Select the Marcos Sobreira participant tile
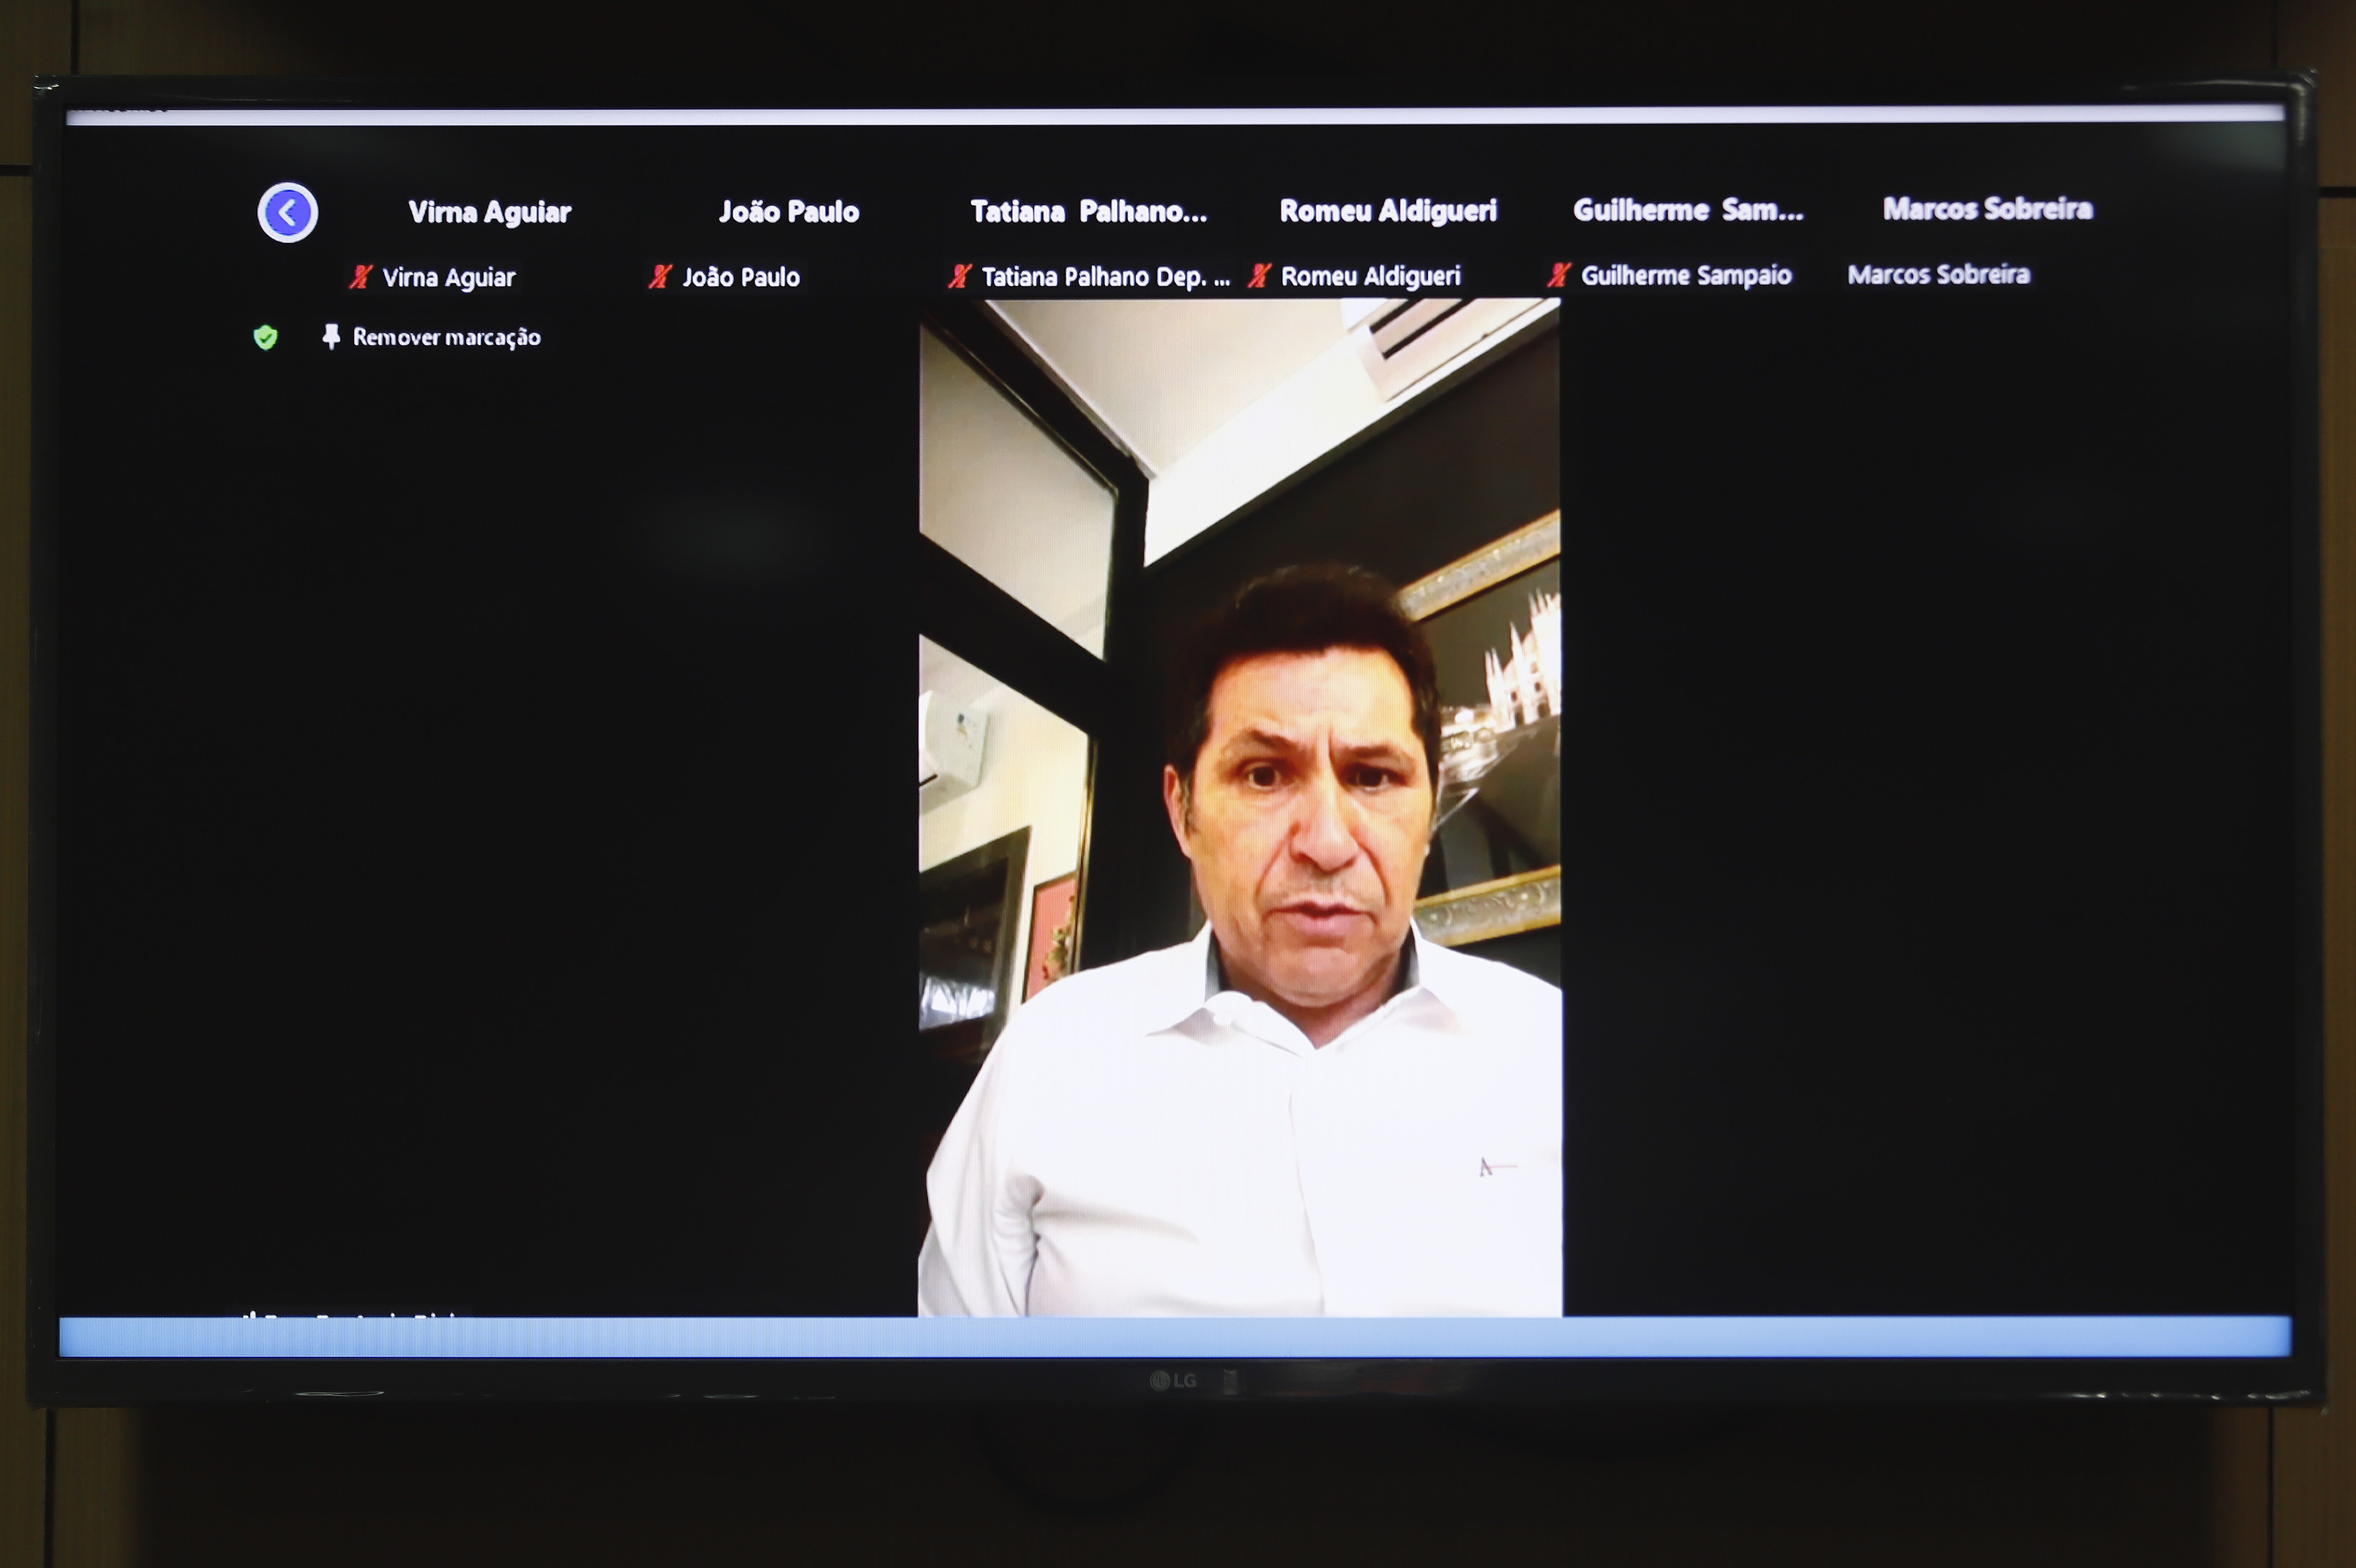Viewport: 2356px width, 1568px height. (1988, 208)
